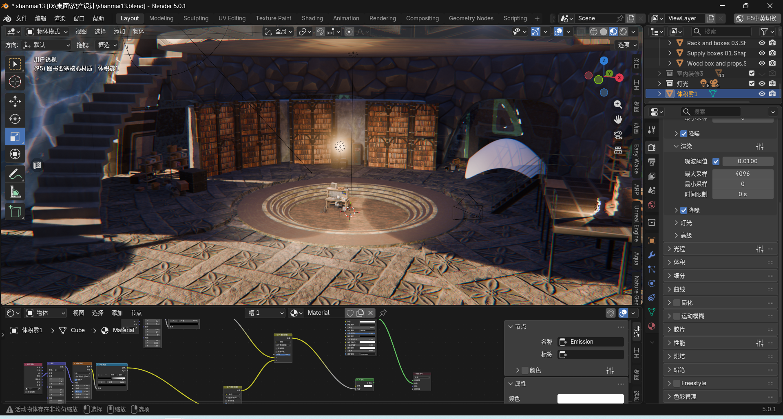
Task: Hide the 体积雾1 collection in the viewport
Action: (761, 94)
